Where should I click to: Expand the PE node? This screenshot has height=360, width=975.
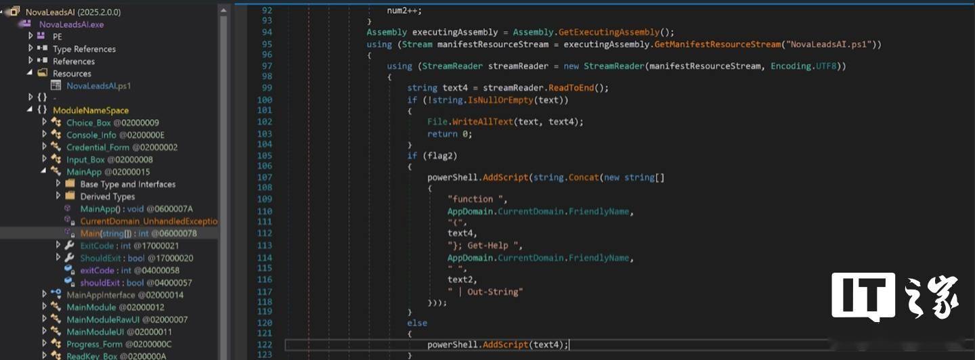pos(30,36)
